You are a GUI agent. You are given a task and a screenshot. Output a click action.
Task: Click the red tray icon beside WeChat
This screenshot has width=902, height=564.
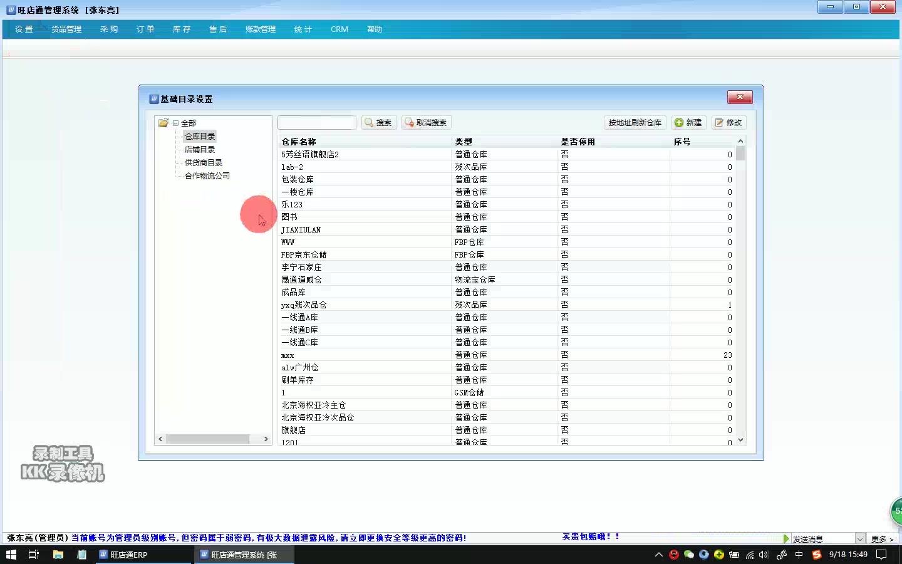pyautogui.click(x=674, y=555)
